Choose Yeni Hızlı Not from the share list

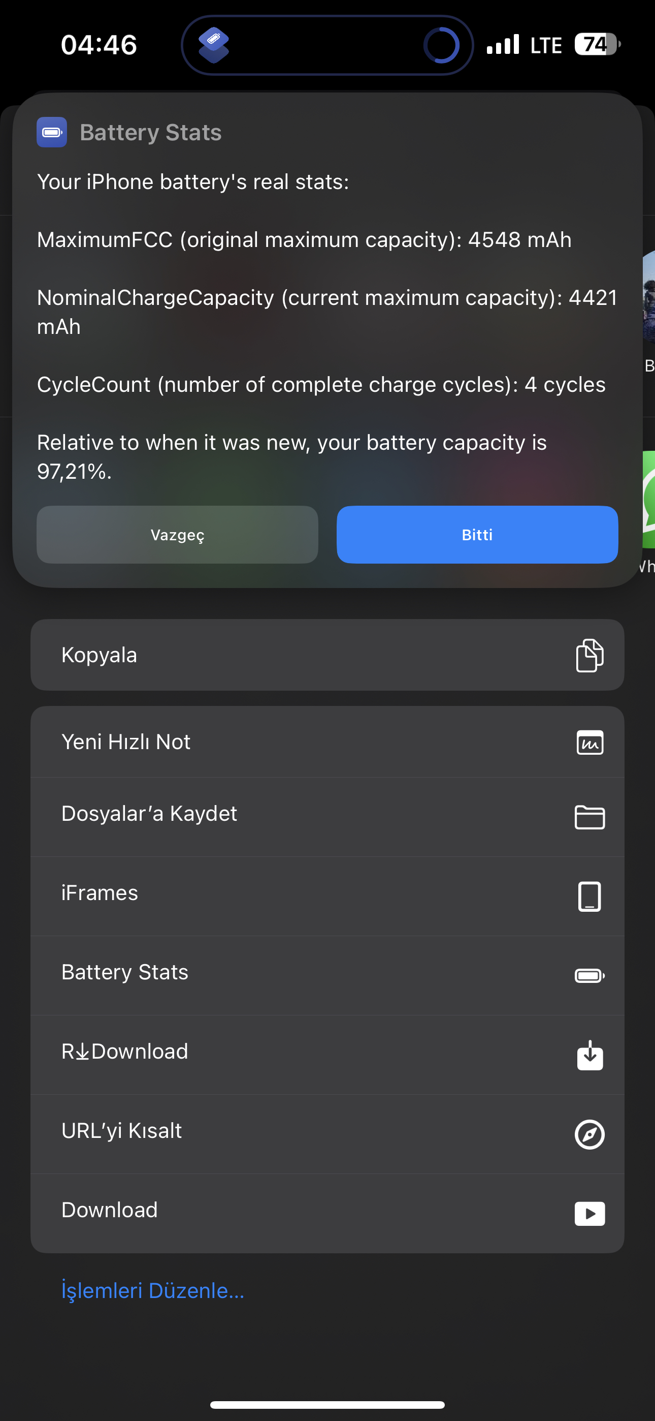click(x=327, y=742)
